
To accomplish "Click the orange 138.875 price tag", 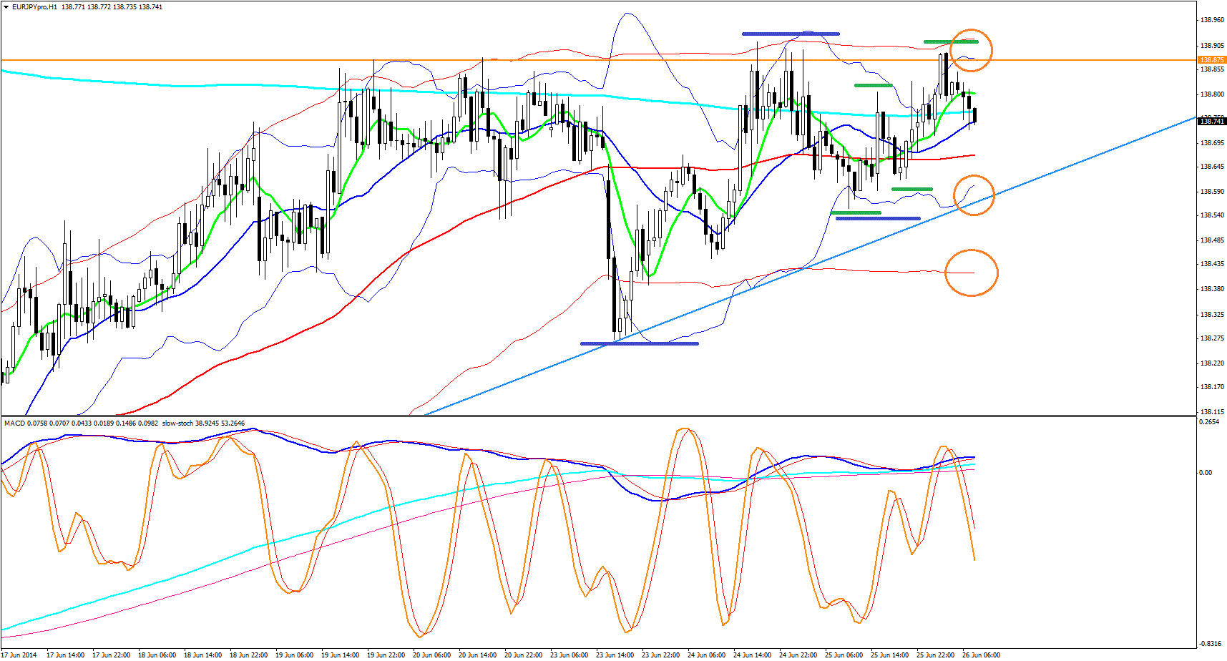I will [1212, 60].
